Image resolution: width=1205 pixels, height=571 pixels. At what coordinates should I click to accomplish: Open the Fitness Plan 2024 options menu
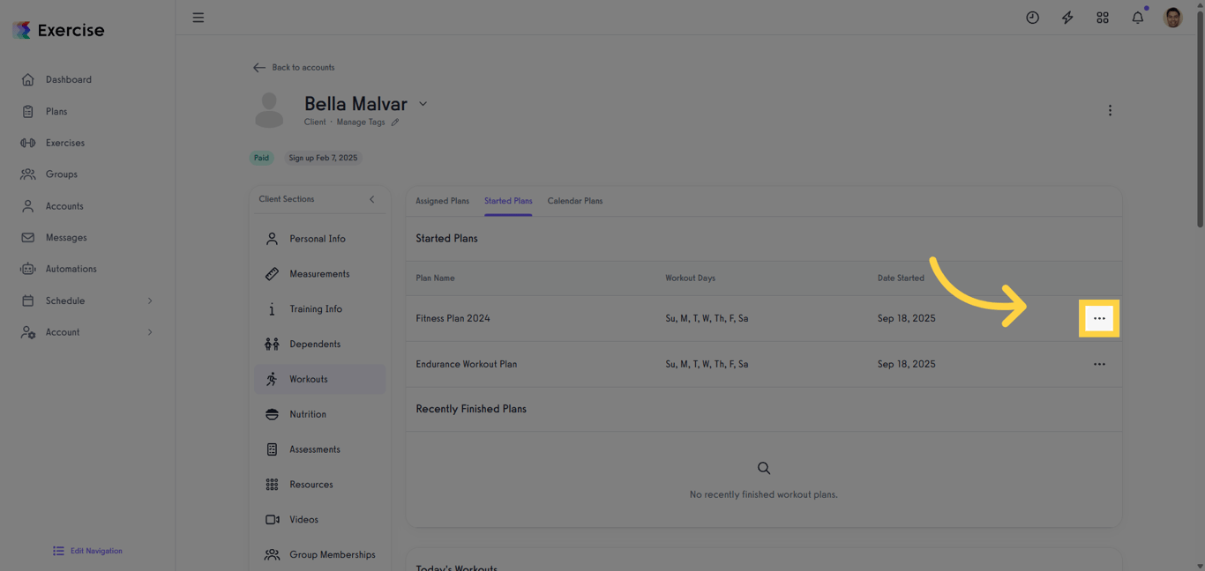(x=1099, y=318)
